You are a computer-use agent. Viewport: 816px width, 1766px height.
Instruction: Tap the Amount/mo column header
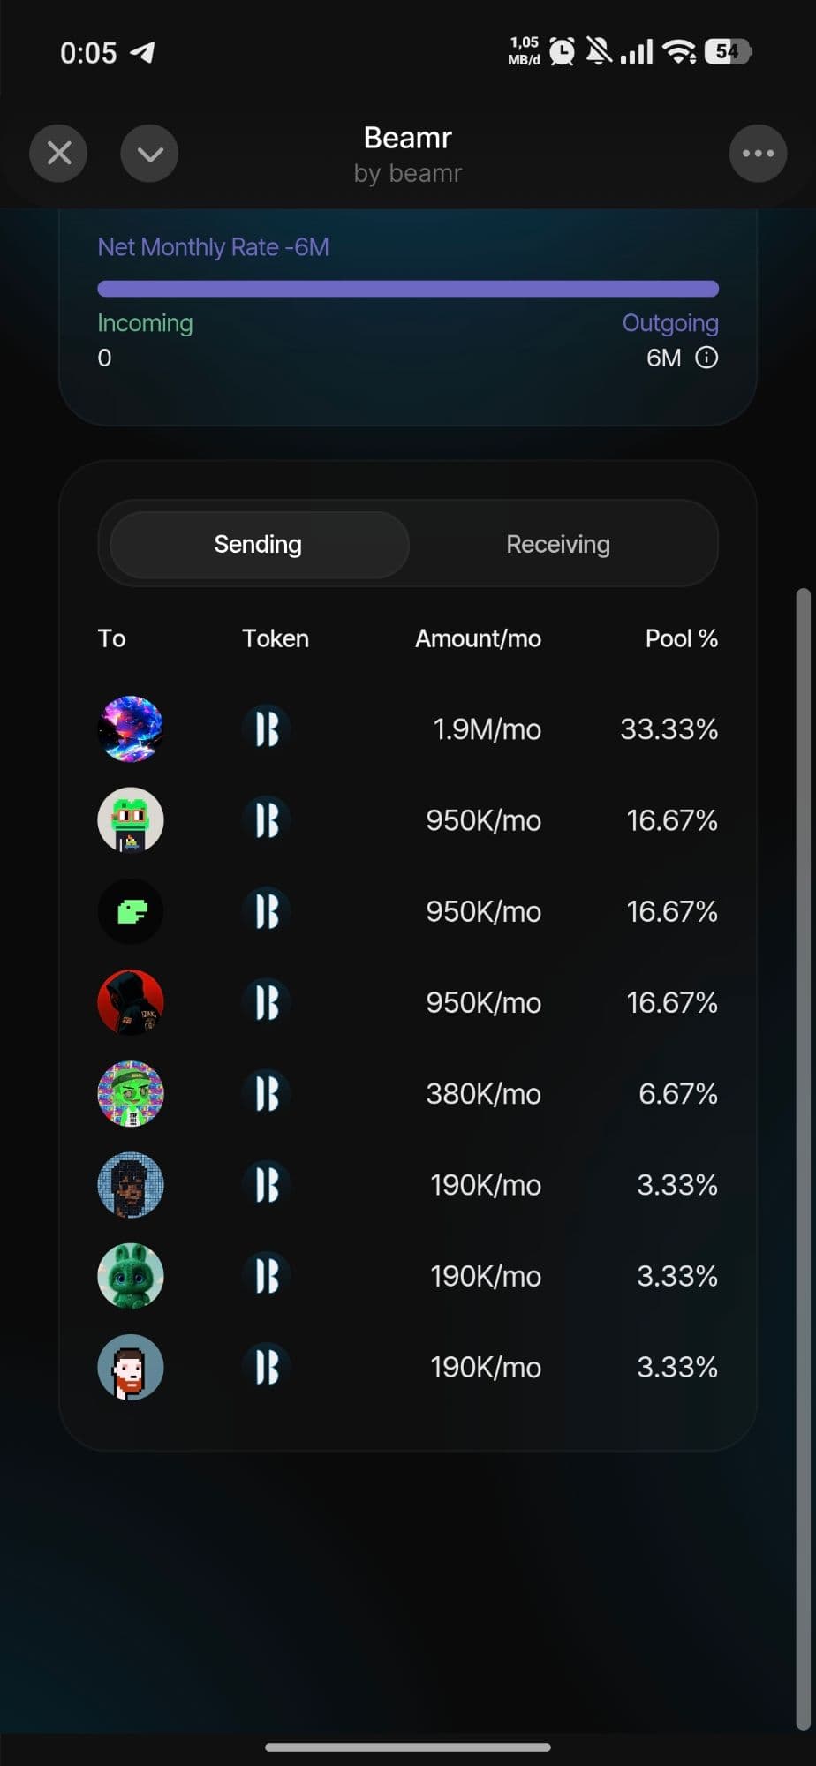point(478,638)
